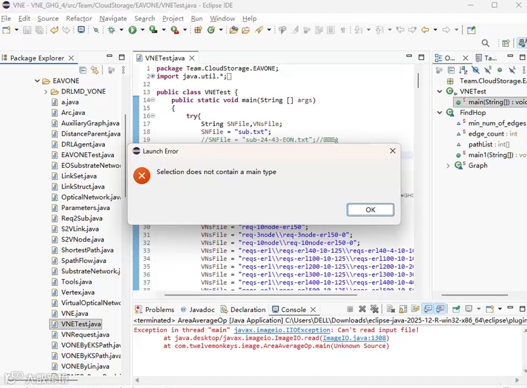Toggle Link with Editor in Package Explorer
Viewport: 527px width, 388px height.
coord(95,70)
